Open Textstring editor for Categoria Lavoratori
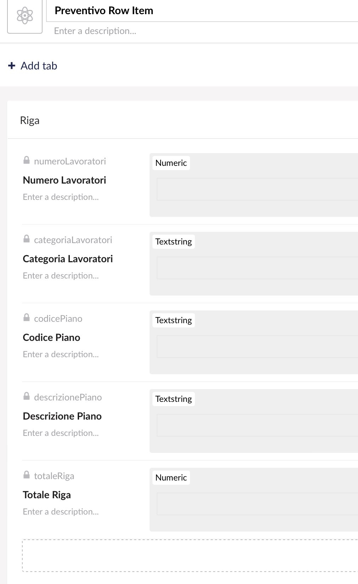The image size is (358, 584). pos(254,264)
